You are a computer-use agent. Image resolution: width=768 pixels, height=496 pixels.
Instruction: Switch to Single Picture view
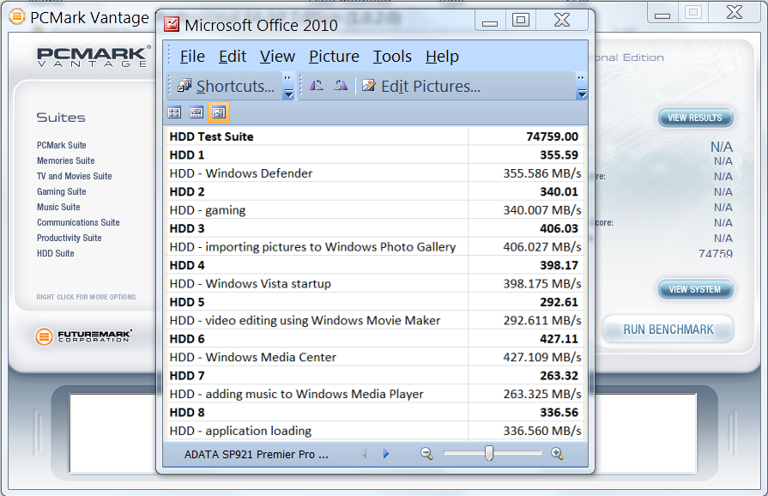click(219, 112)
